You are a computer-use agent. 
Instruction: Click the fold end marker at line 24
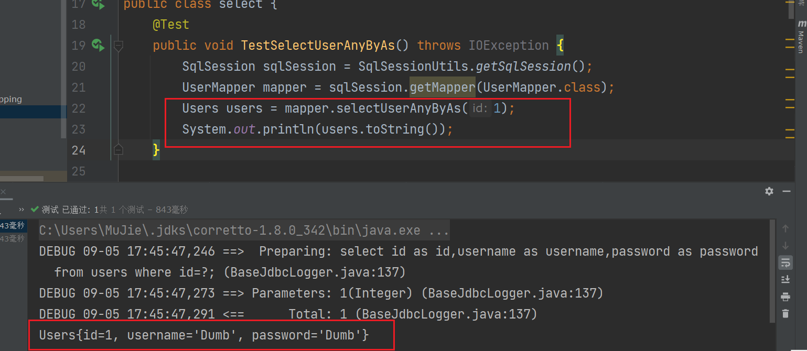pos(119,150)
